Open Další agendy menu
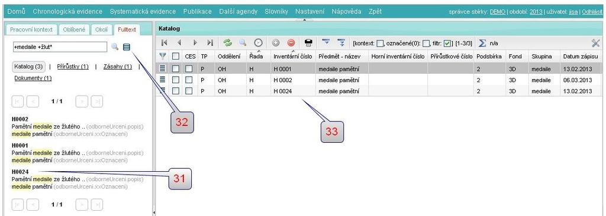Viewport: 606px width, 216px height. 238,12
